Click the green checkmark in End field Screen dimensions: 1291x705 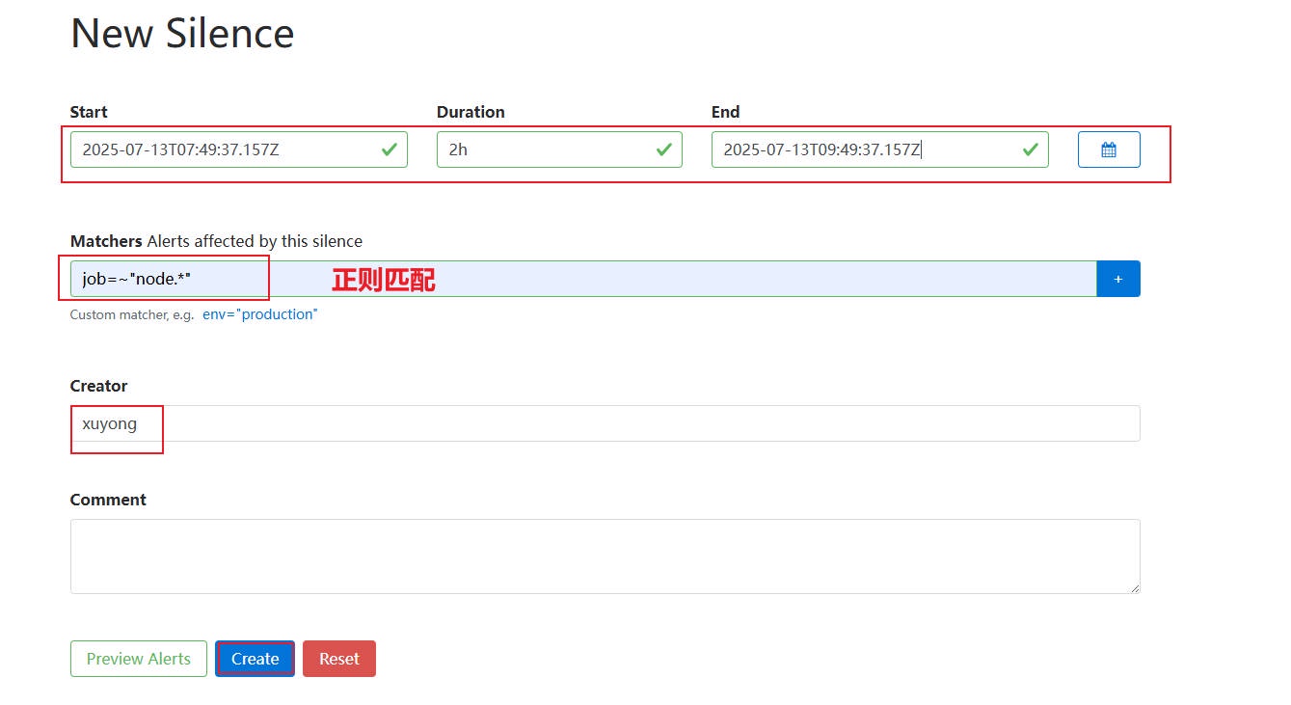click(x=1030, y=149)
